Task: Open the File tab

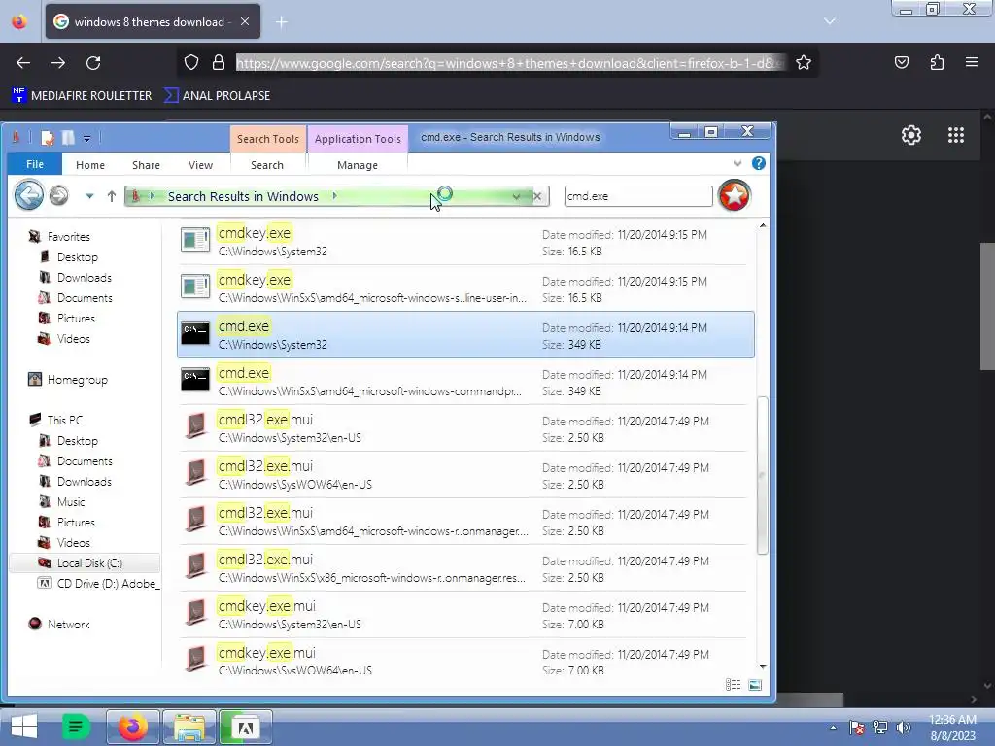Action: click(35, 164)
